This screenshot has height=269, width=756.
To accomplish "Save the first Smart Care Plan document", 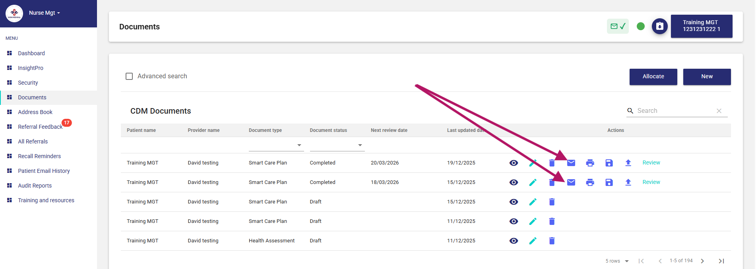I will click(x=609, y=163).
